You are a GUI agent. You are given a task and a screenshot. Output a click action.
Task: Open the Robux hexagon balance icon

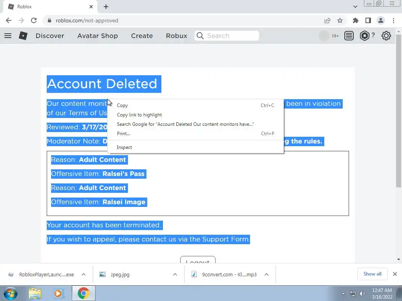tap(365, 36)
